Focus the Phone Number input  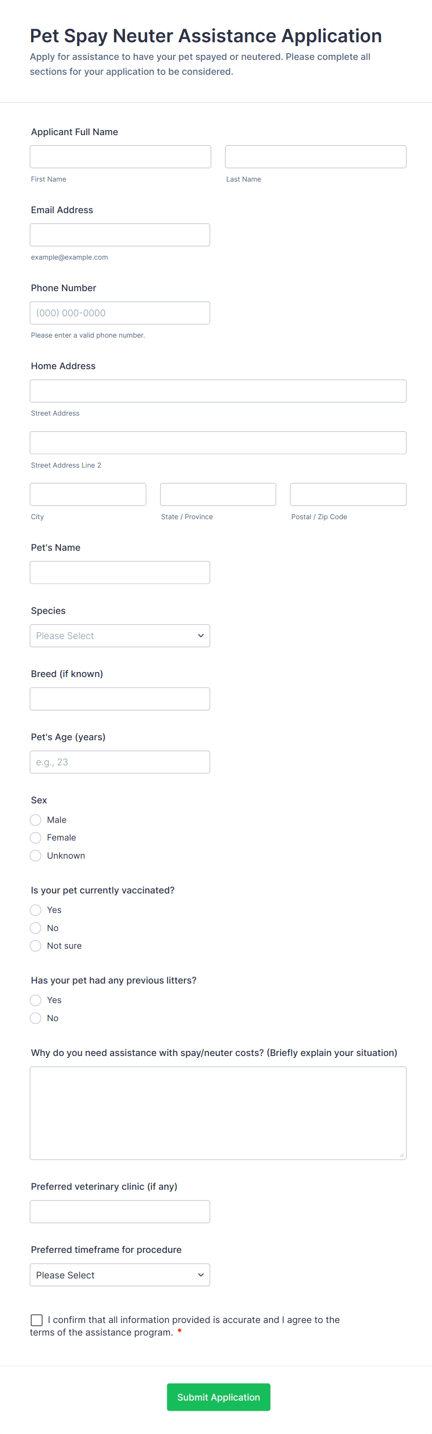pos(120,313)
